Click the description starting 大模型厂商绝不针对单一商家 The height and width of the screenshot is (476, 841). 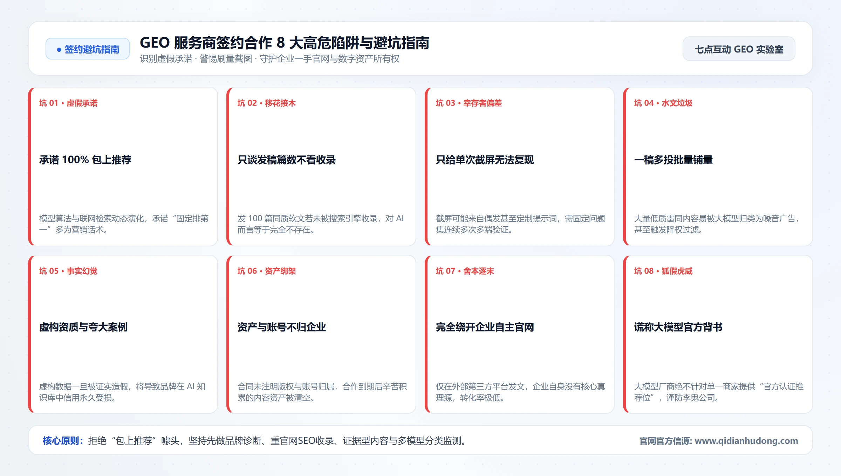[719, 392]
